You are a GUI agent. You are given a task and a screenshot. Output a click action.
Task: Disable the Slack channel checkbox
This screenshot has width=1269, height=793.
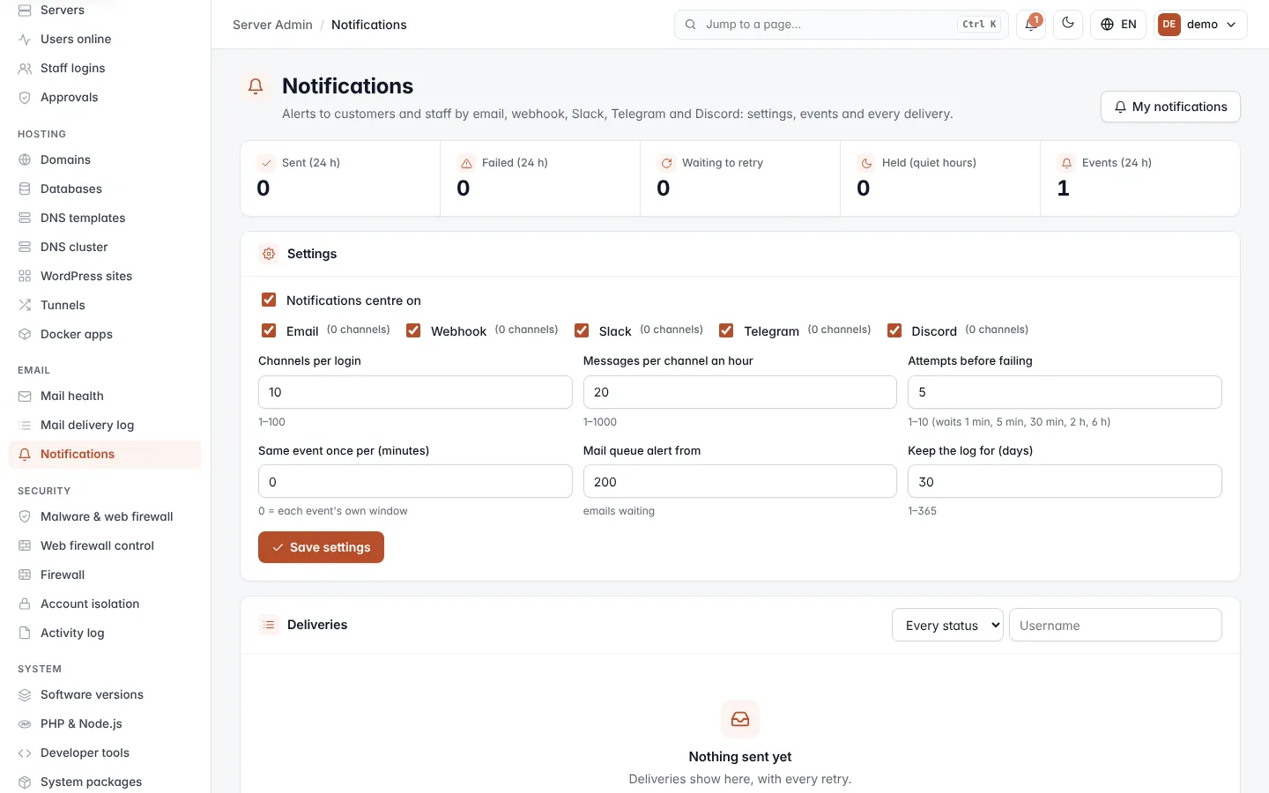pos(582,330)
